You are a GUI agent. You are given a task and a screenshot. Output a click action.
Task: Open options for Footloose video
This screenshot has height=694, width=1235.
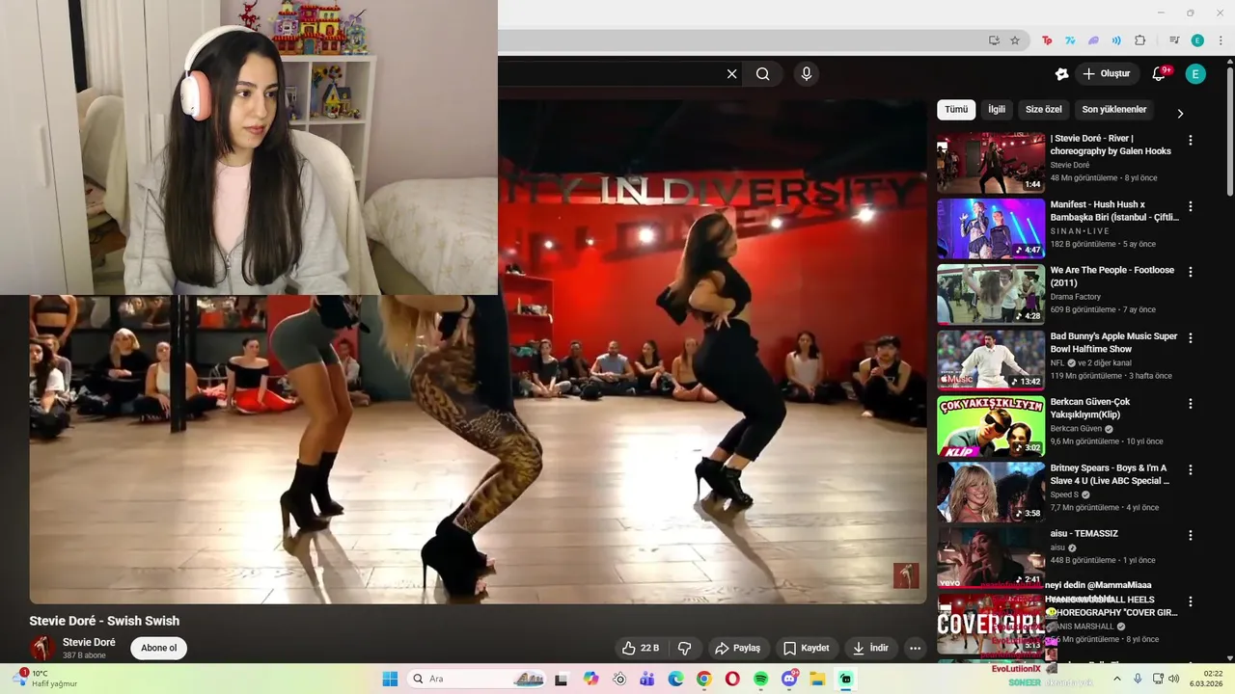(1190, 272)
